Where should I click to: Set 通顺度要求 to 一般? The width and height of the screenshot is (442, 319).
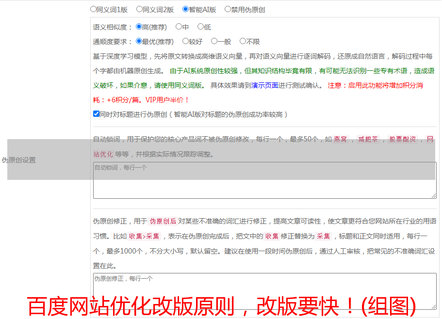point(214,41)
